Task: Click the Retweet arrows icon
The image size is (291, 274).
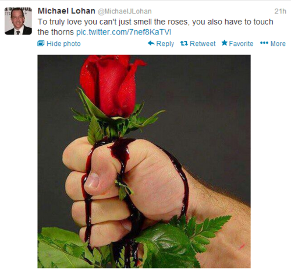Action: [184, 43]
